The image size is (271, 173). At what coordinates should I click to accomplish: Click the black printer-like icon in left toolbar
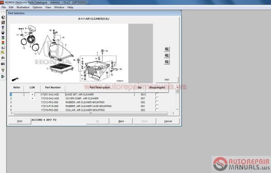(3, 33)
